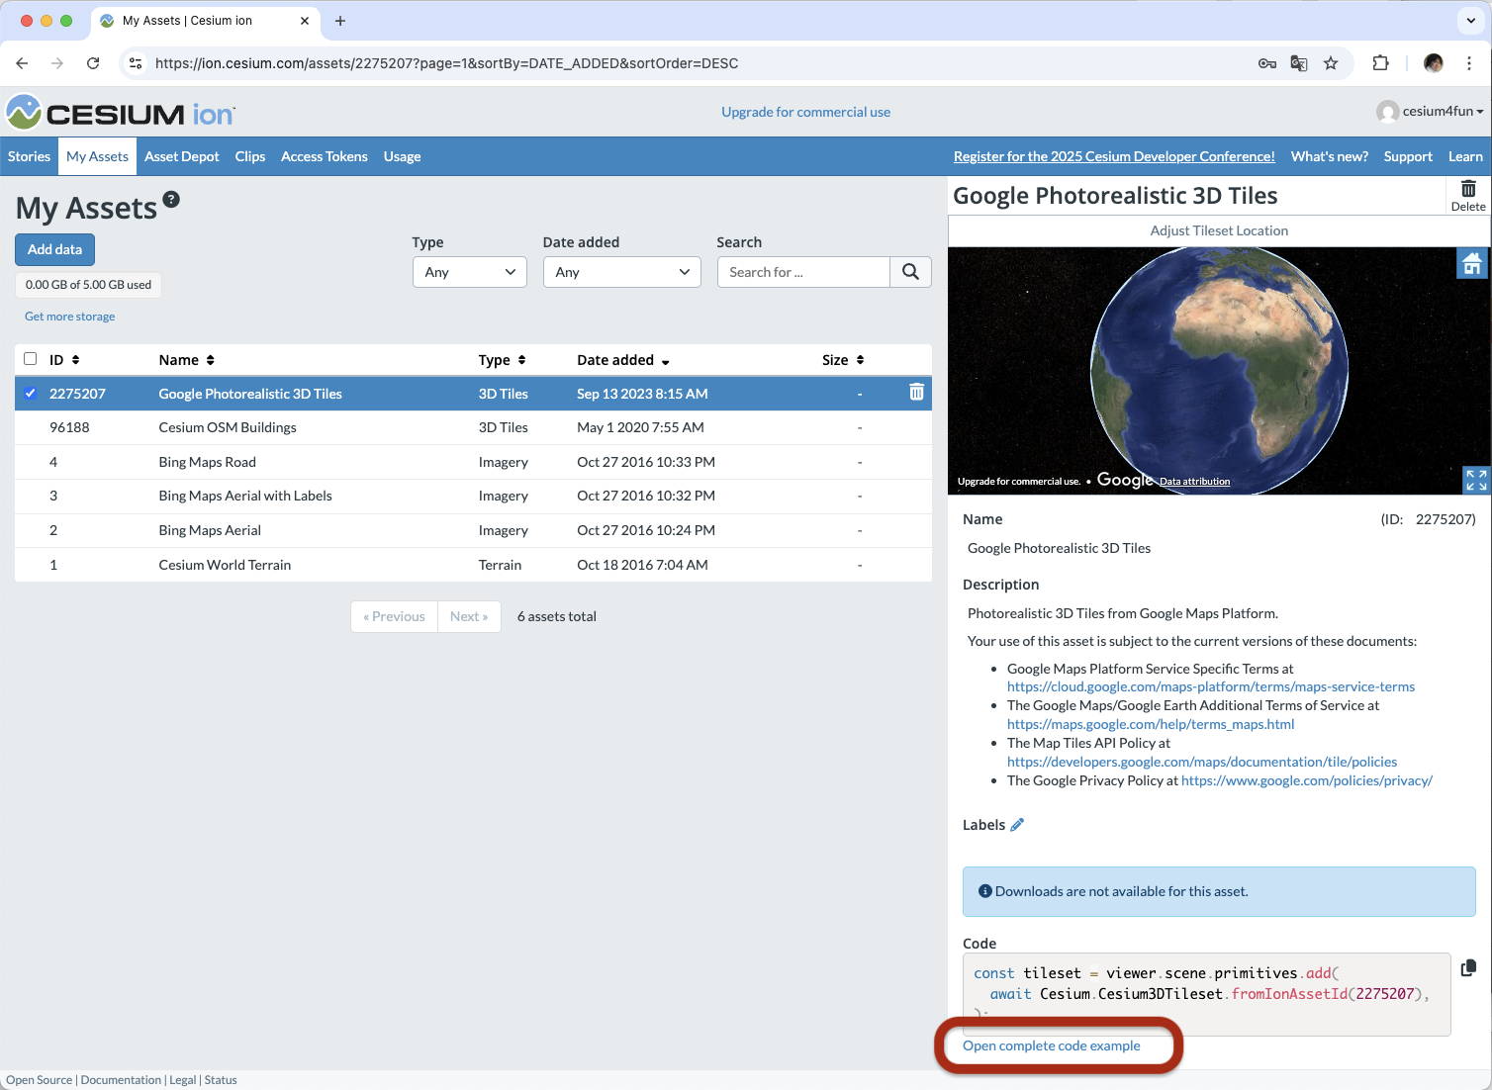Delete Google Photorealistic 3D Tiles row trash icon
Viewport: 1492px width, 1090px height.
[916, 393]
